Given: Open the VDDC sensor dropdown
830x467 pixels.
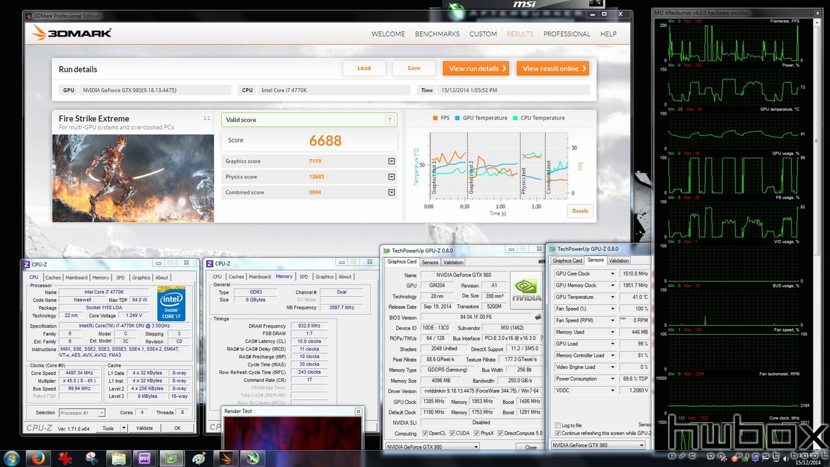Looking at the screenshot, I should tap(612, 390).
